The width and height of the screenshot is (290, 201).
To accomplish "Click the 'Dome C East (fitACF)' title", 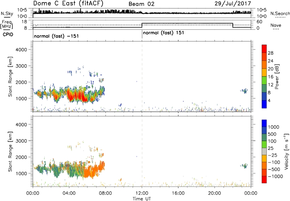I will tap(68, 3).
